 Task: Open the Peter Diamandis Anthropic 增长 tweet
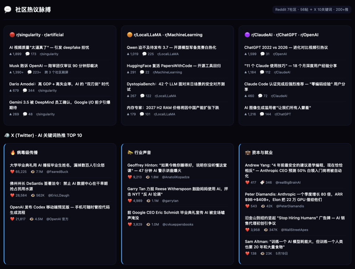tap(294, 197)
